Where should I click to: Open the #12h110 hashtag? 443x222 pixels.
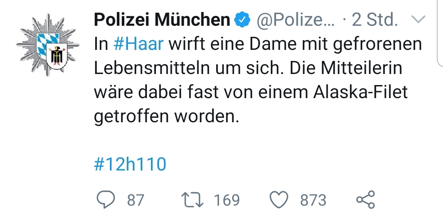pyautogui.click(x=130, y=164)
